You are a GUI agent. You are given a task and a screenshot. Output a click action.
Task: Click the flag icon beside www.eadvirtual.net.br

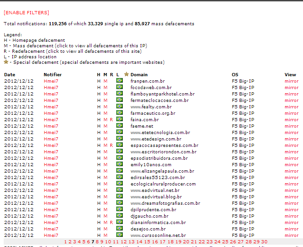[120, 190]
